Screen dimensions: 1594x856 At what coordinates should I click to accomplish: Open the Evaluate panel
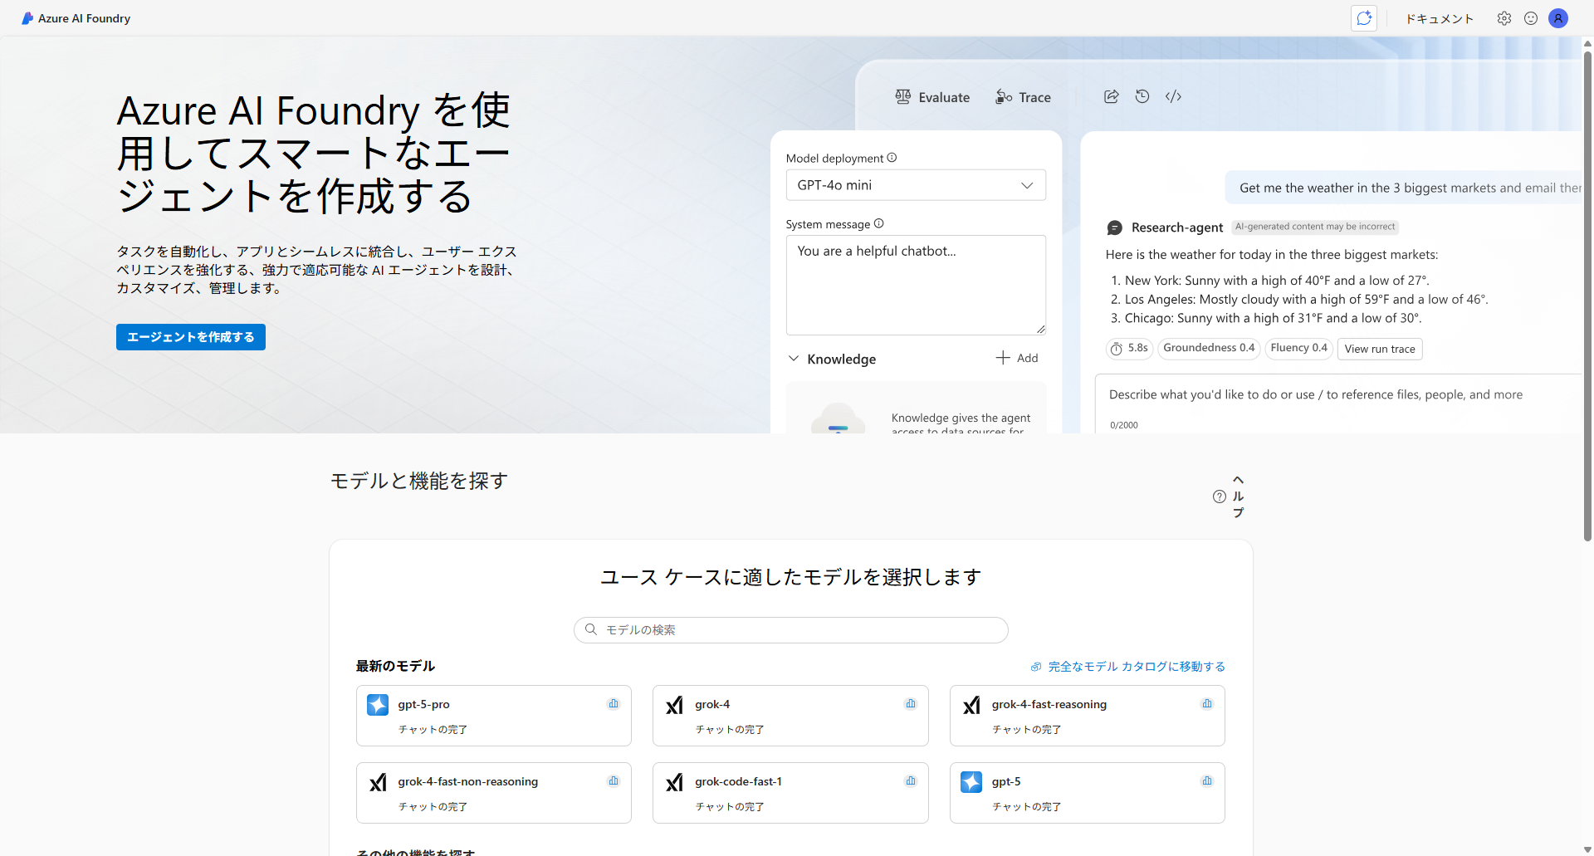tap(932, 97)
